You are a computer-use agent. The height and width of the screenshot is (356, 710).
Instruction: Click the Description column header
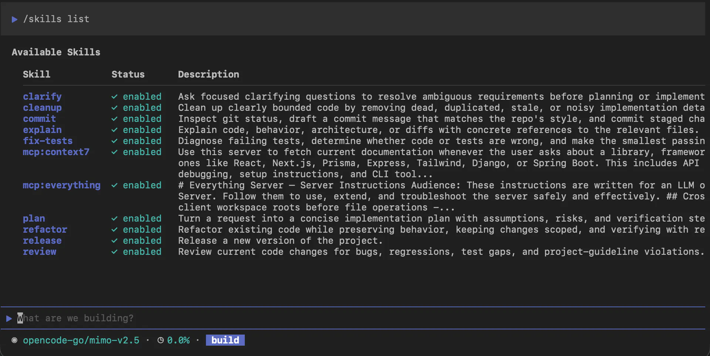click(x=209, y=75)
